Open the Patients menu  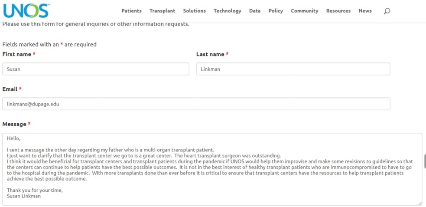pos(131,11)
